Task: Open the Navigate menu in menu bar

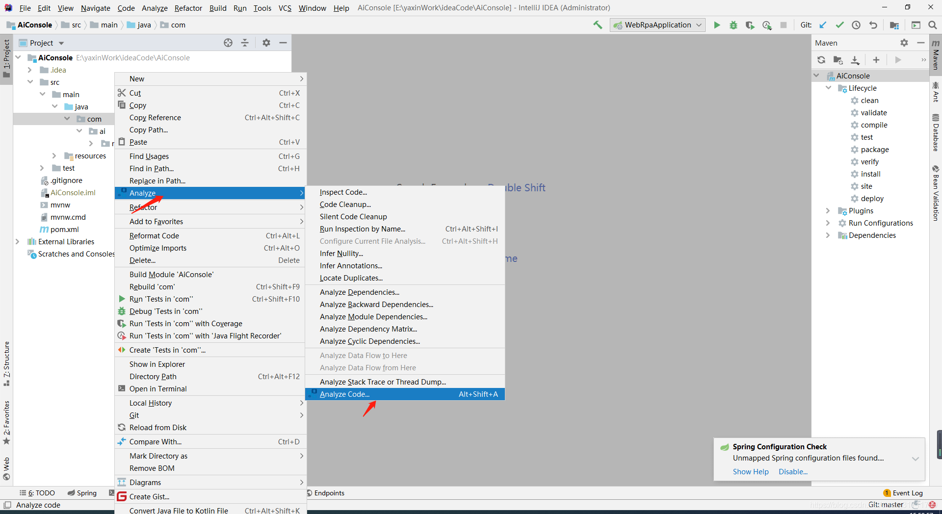Action: click(x=96, y=8)
